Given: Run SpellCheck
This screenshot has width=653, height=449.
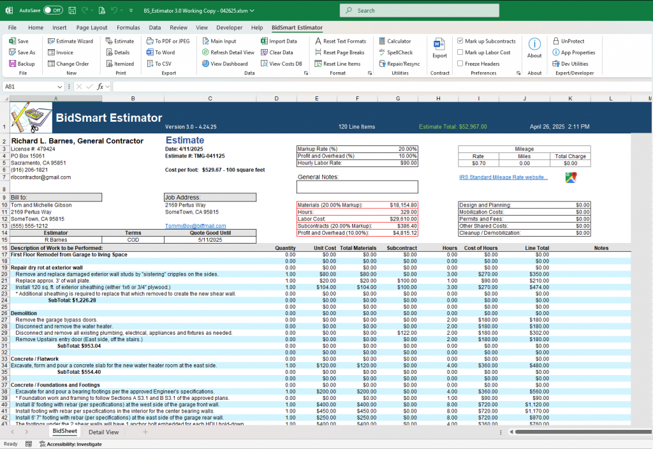Looking at the screenshot, I should pyautogui.click(x=395, y=52).
